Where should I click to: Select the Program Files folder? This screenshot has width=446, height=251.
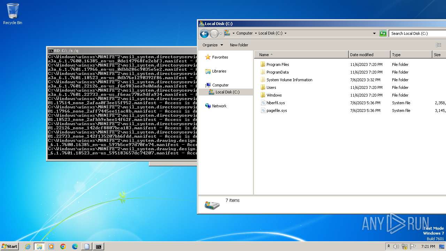tap(278, 64)
